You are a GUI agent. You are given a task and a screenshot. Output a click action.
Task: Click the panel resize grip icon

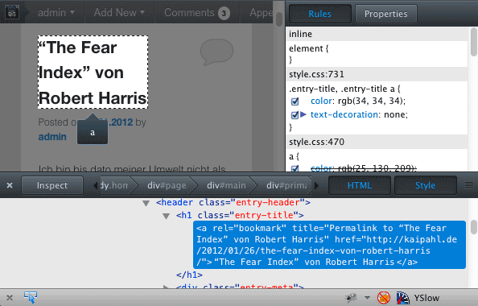coord(469,185)
